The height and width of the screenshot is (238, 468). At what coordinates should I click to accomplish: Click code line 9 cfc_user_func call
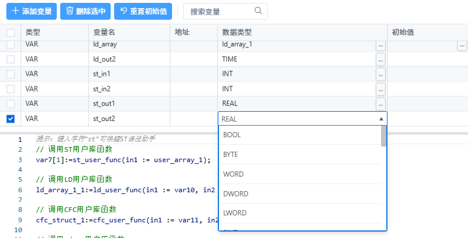(x=127, y=220)
